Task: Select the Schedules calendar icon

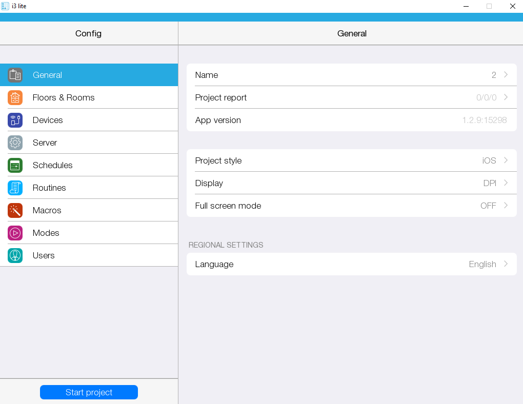Action: tap(15, 165)
